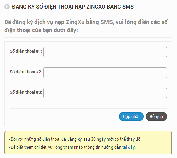This screenshot has width=177, height=158.
Task: Focus the Số điện thoại #1 field
Action: coord(105,52)
